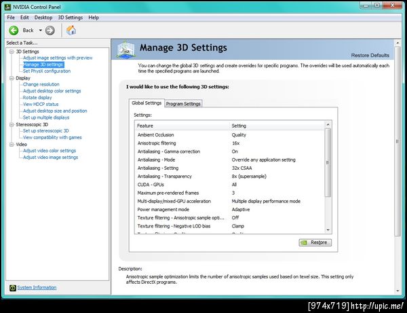Collapse the Stereoscopic 3D tree node
This screenshot has height=313, width=407.
12,124
